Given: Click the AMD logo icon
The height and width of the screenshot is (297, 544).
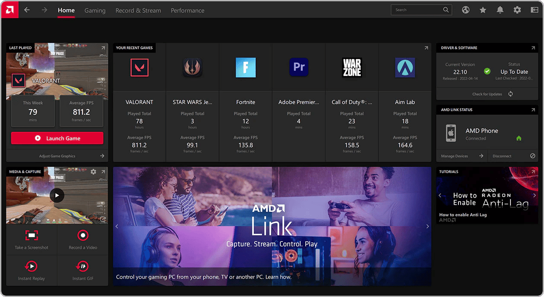Looking at the screenshot, I should point(10,9).
